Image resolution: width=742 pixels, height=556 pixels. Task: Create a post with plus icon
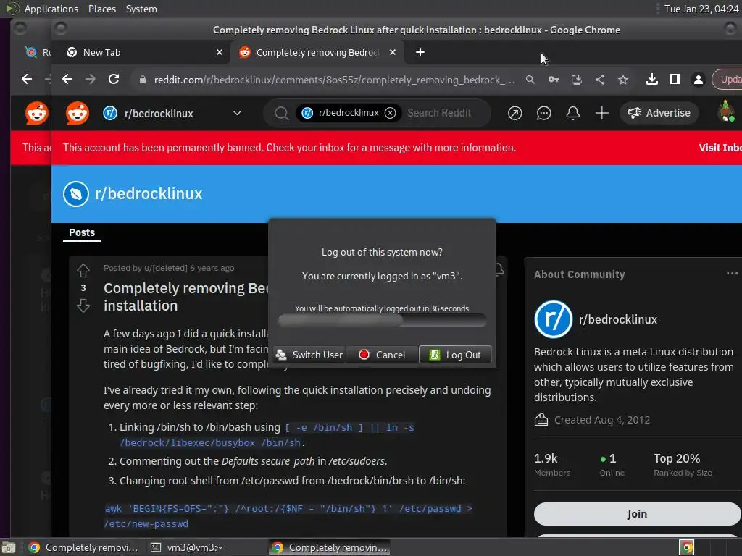pos(601,113)
